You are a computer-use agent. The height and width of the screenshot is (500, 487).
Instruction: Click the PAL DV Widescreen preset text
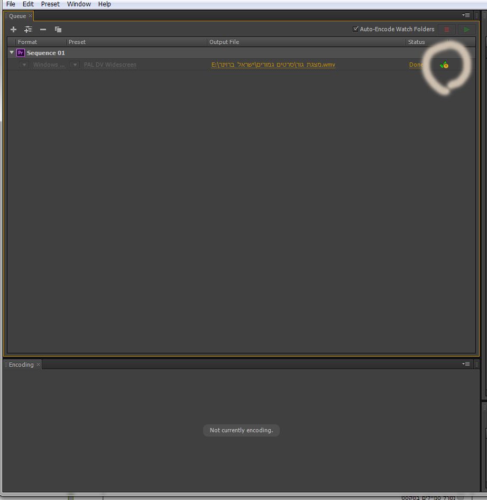[x=110, y=65]
